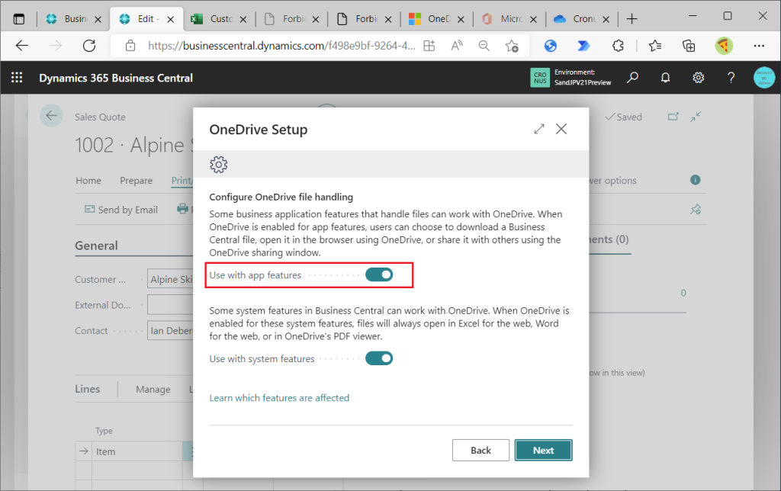Click the Customer name field
The image size is (781, 491).
click(x=170, y=279)
